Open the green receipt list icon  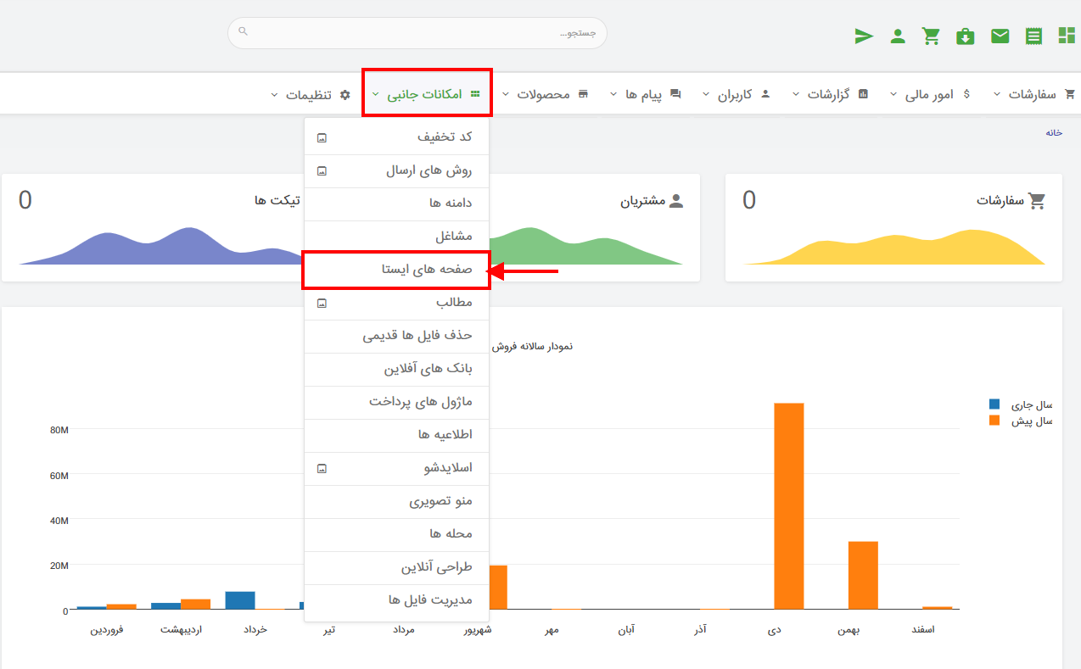coord(1033,36)
